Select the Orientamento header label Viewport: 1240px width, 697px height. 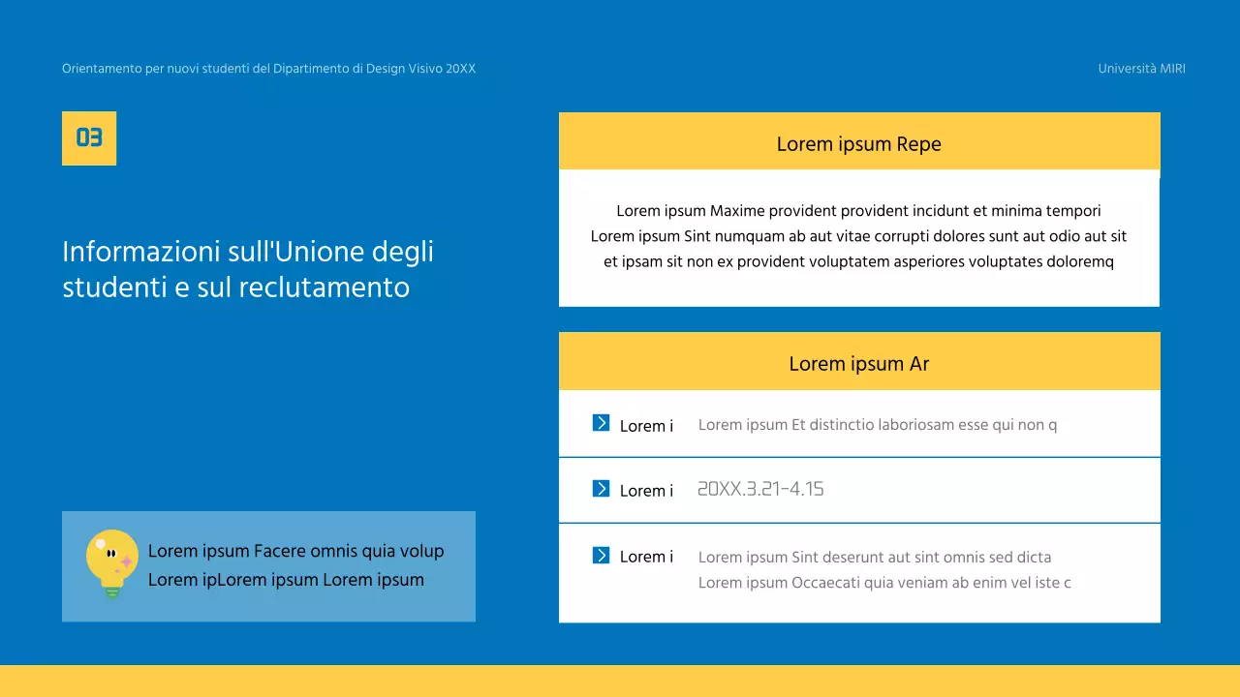point(268,68)
